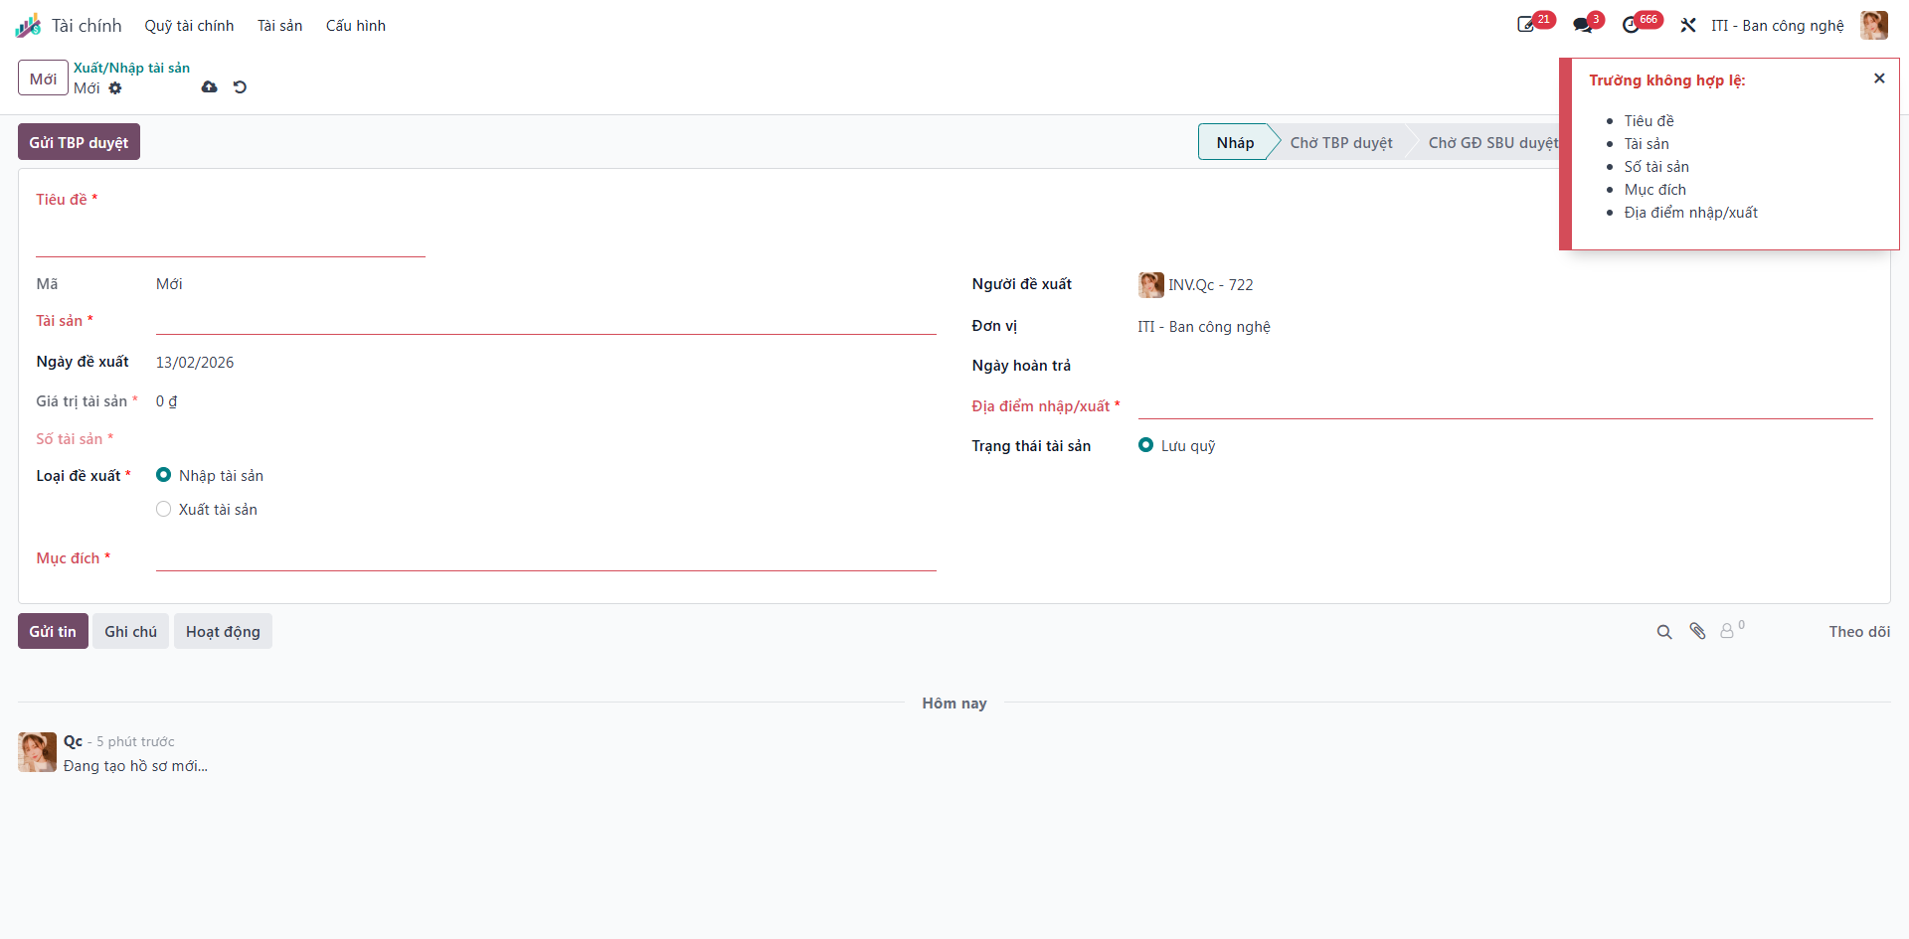Open the Ngày đề xuất date 13/02/2026
This screenshot has height=939, width=1909.
(x=195, y=363)
